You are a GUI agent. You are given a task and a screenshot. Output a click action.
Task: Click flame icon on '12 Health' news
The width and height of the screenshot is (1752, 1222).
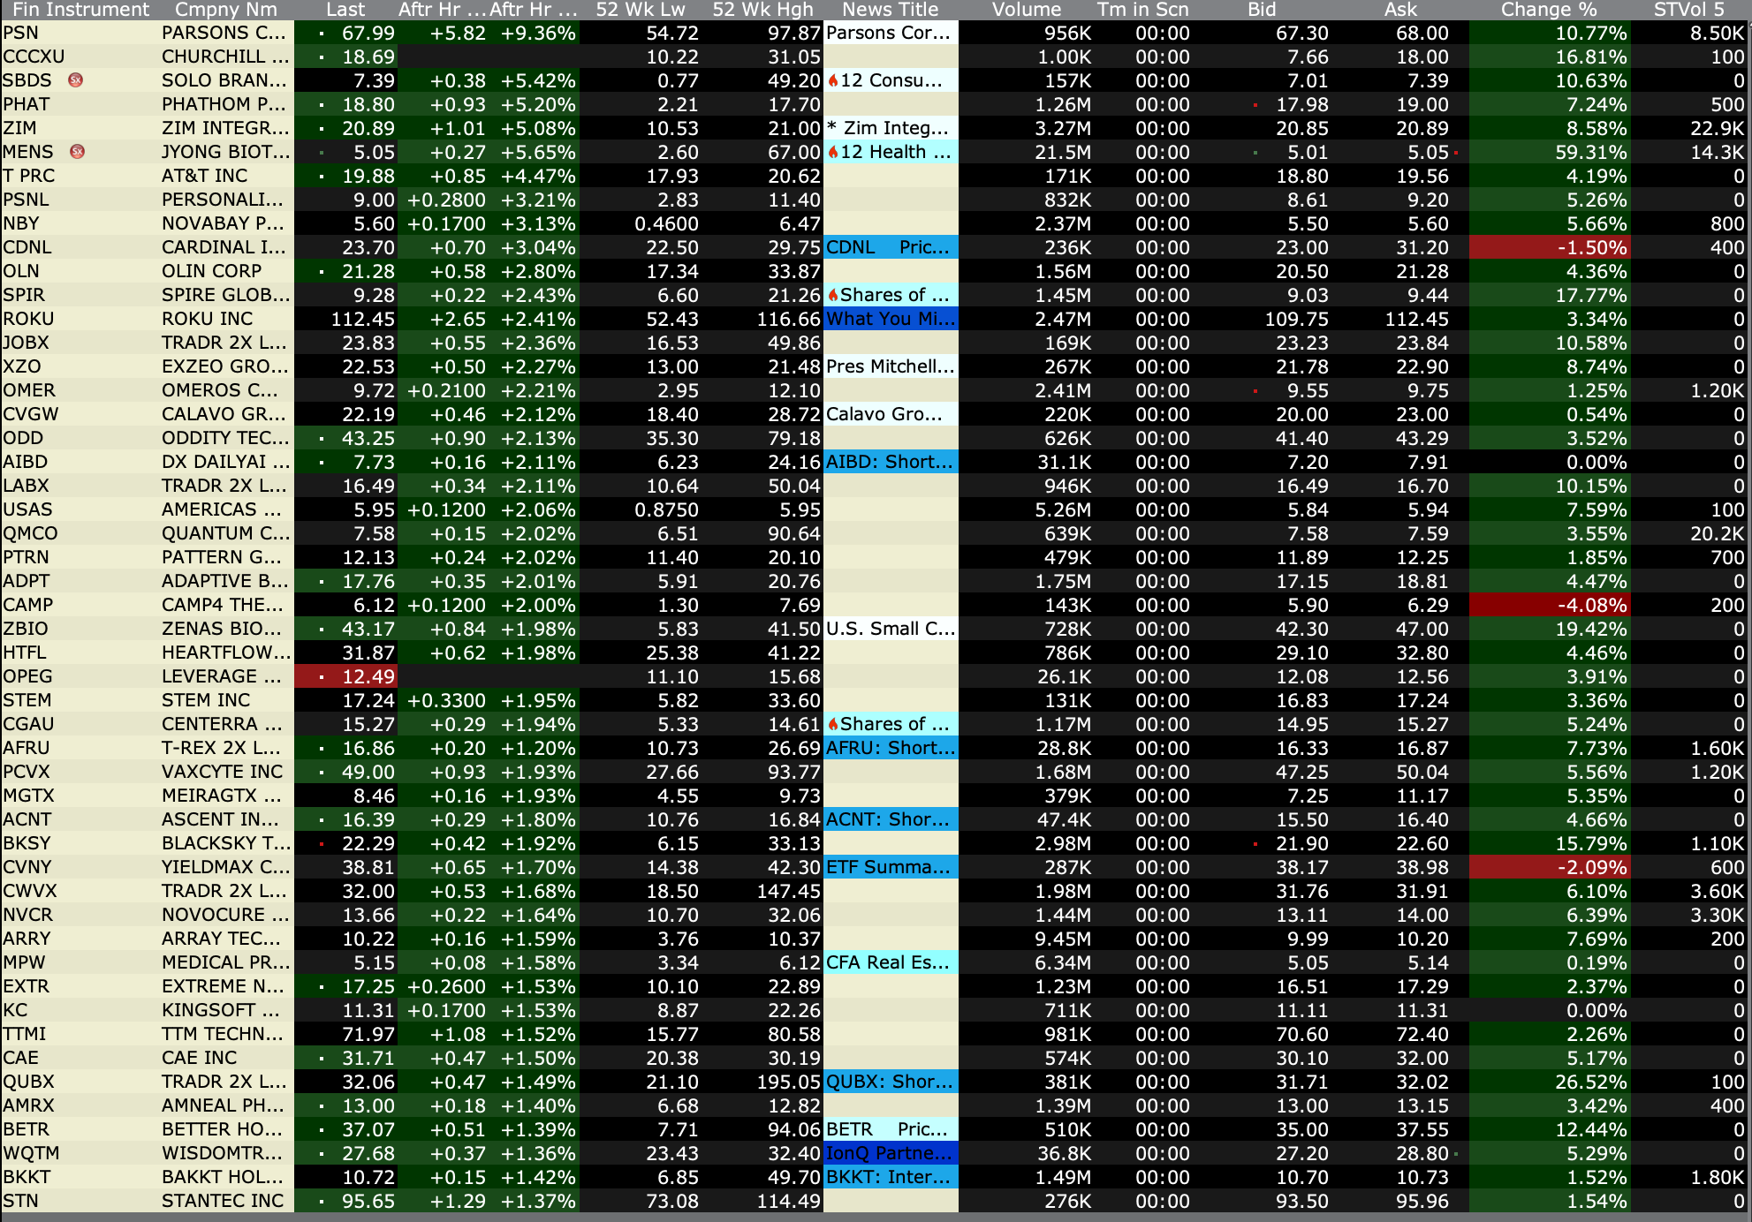click(x=832, y=152)
